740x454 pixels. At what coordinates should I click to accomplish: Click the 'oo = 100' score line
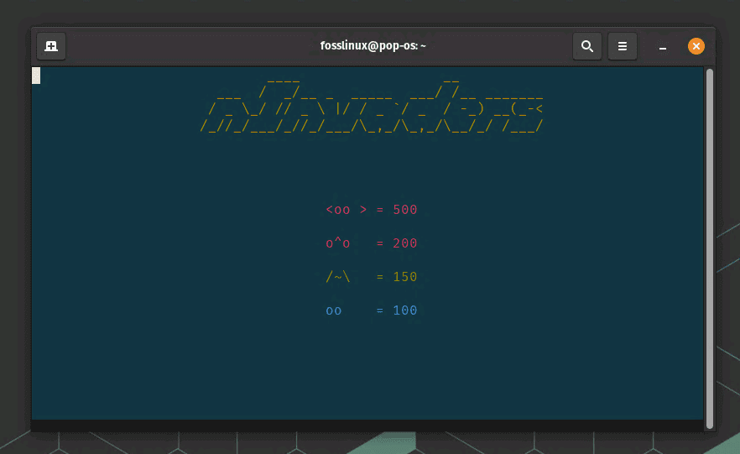click(372, 310)
